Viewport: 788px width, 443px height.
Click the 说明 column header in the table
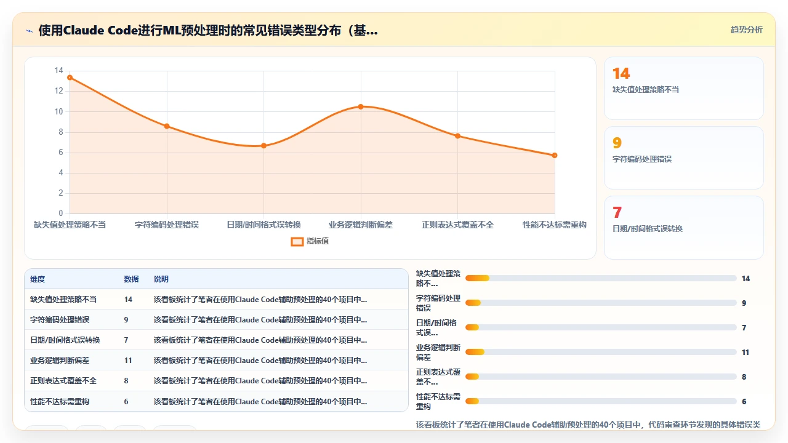(x=161, y=279)
